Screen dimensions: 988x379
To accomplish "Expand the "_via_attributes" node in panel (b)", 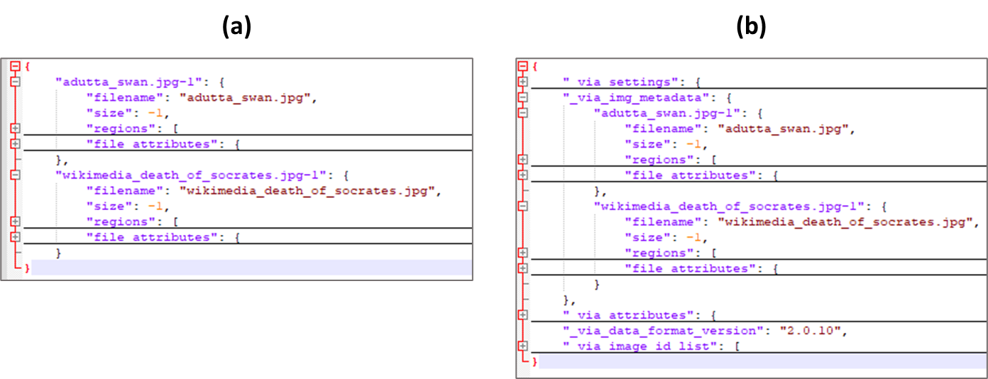I will [523, 314].
